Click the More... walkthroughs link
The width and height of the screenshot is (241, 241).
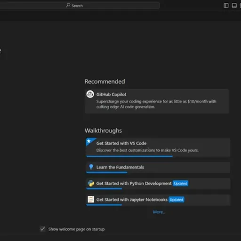coord(159,212)
